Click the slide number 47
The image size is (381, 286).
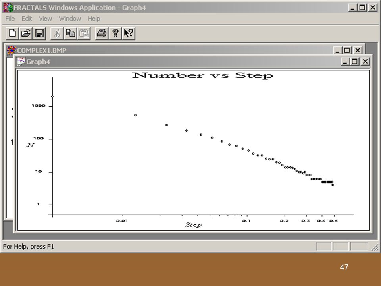pos(344,267)
